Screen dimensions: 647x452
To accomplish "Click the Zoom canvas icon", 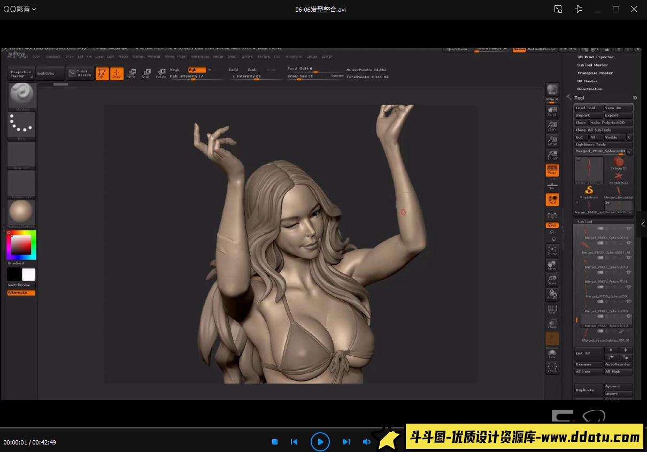I will click(552, 126).
